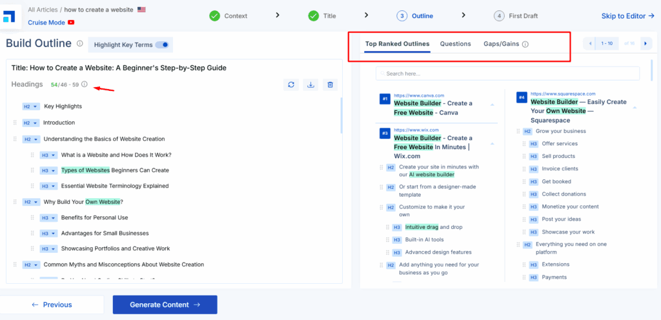Toggle the Highlight Key Terms switch
Viewport: 661px width, 320px height.
(x=162, y=45)
